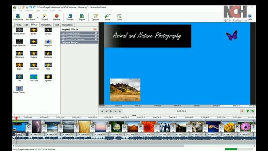The width and height of the screenshot is (268, 151).
Task: Switch to the Text tab
Action: pos(57,25)
